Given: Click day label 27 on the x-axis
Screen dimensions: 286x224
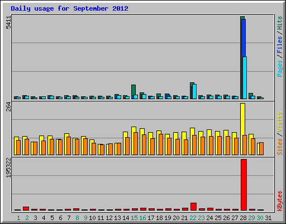Looking at the screenshot, I should 235,218.
